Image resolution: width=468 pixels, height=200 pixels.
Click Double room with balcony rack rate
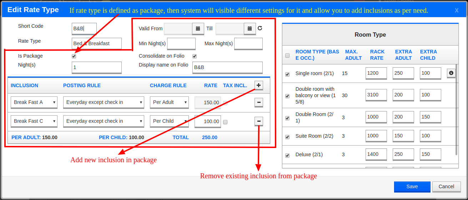tap(376, 95)
